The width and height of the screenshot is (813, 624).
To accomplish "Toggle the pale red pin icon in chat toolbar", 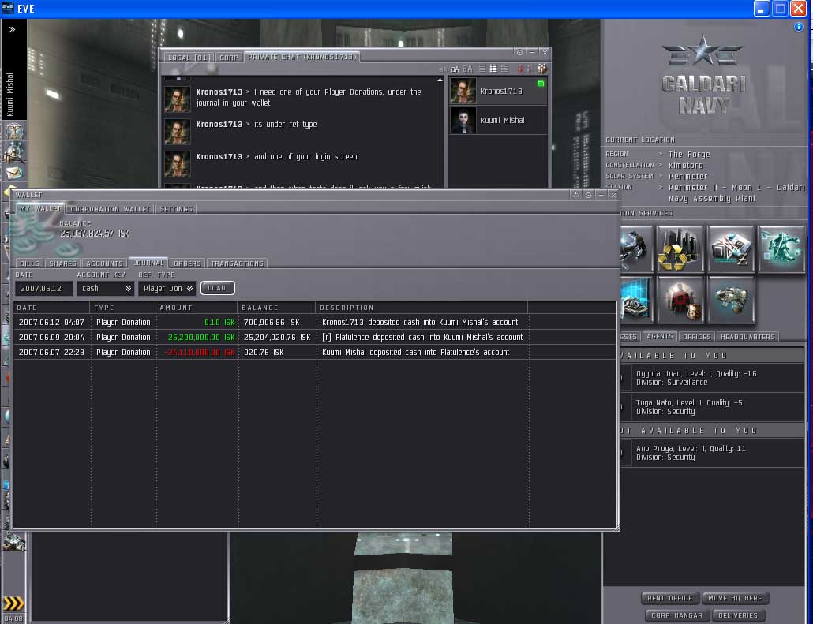I will (530, 69).
